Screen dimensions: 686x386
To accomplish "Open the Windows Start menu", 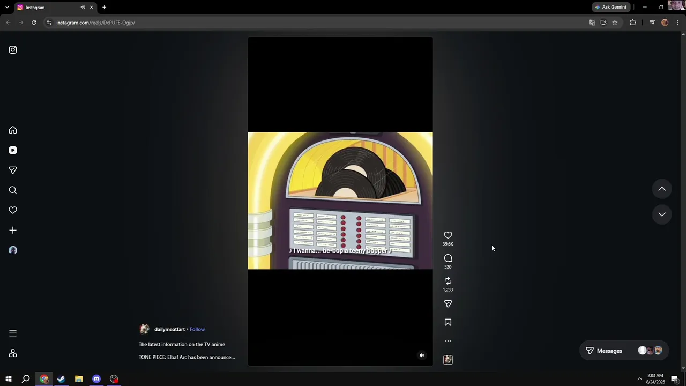I will tap(8, 379).
